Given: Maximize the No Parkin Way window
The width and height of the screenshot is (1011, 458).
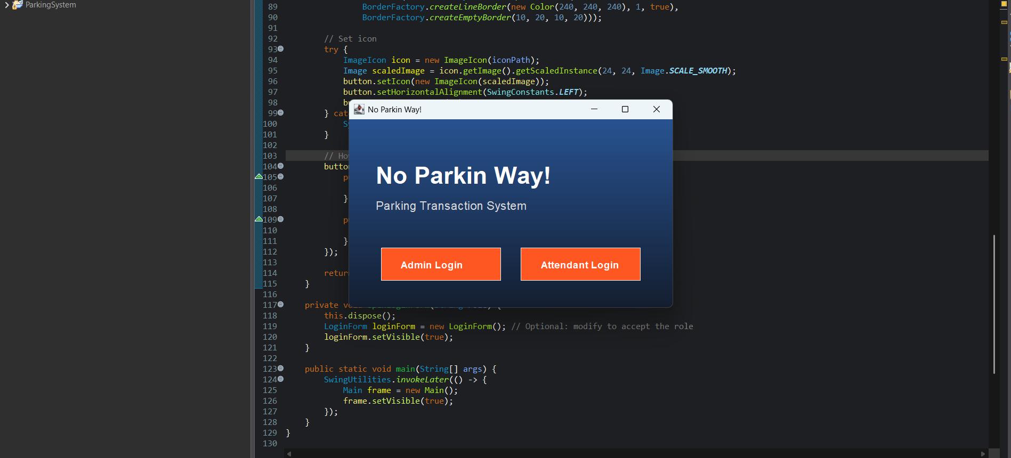Looking at the screenshot, I should pyautogui.click(x=625, y=109).
